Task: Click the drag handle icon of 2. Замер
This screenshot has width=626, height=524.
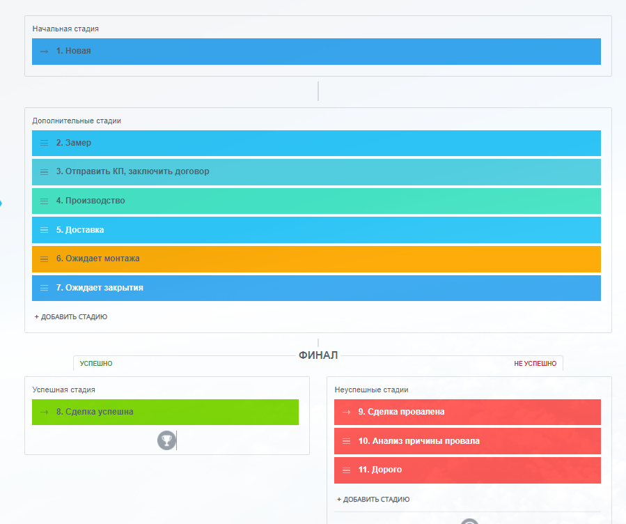Action: coord(45,143)
